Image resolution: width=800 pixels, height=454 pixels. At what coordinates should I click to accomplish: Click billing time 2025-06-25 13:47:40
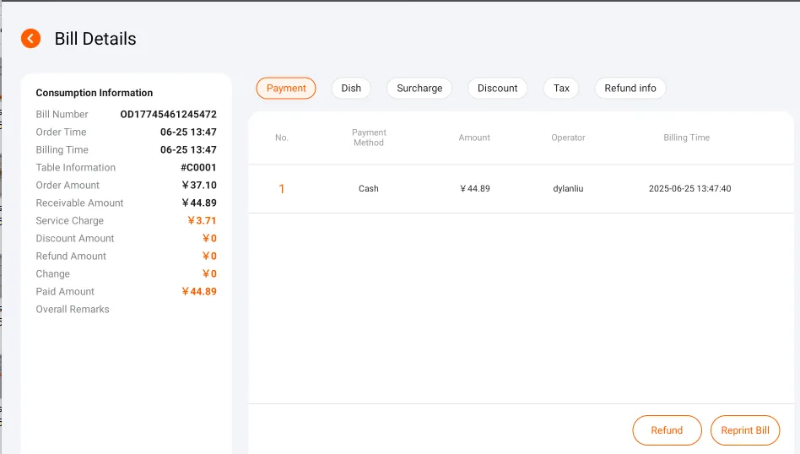click(x=689, y=188)
